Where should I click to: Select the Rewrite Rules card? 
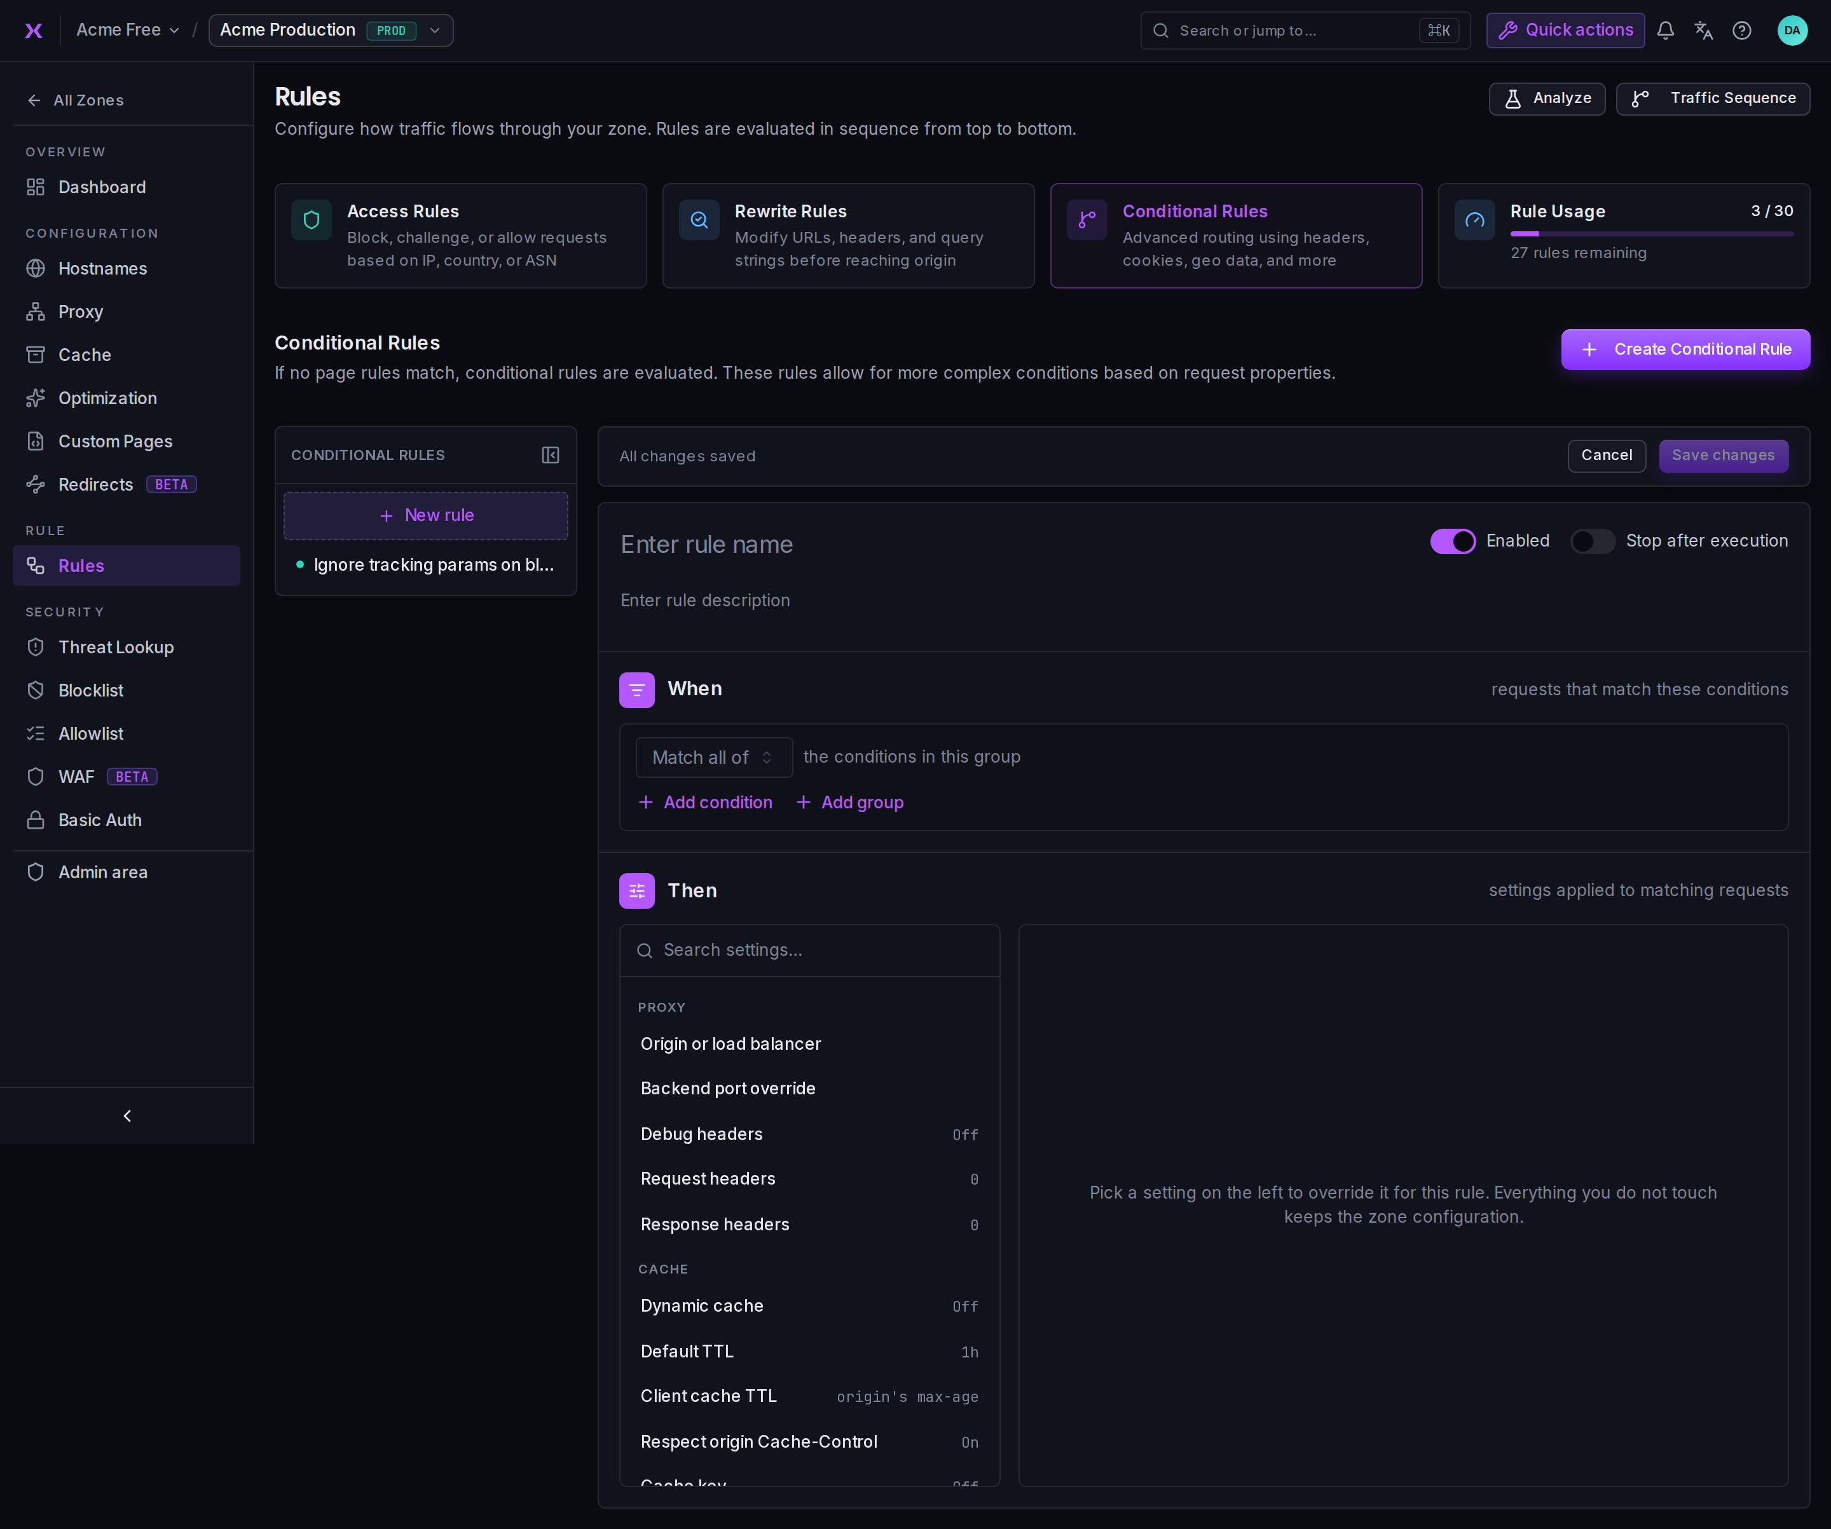pos(848,235)
